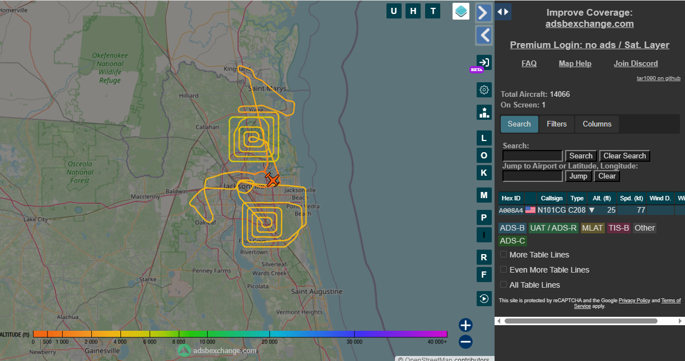
Task: Open the FAQ link
Action: coord(529,63)
